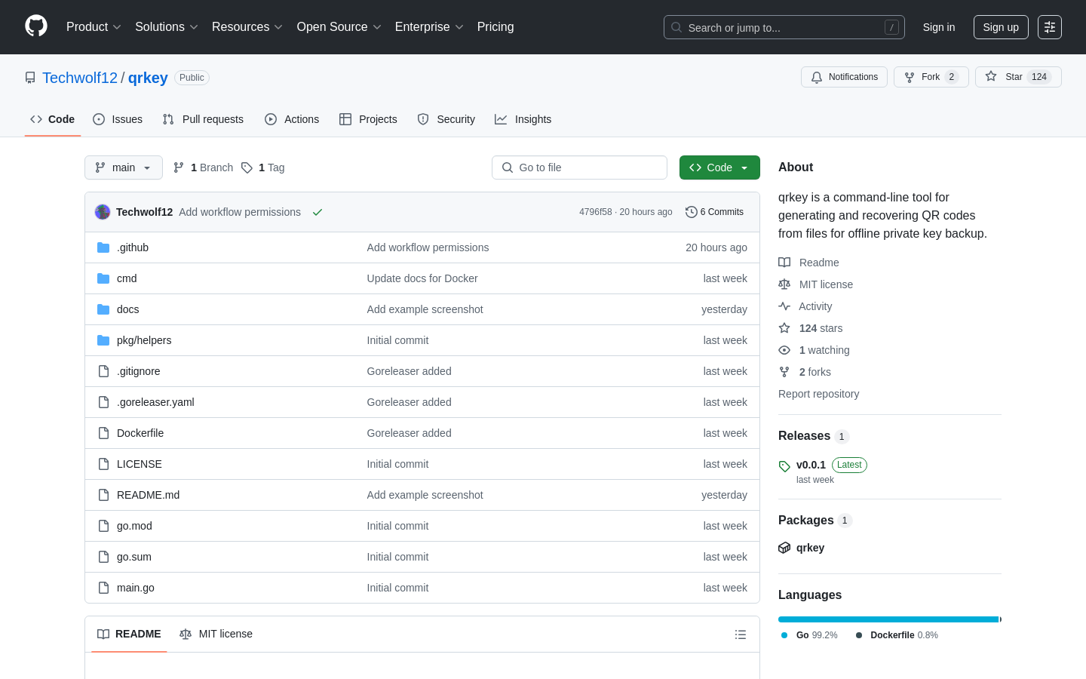Open the Actions tab
This screenshot has width=1086, height=679.
pos(292,119)
